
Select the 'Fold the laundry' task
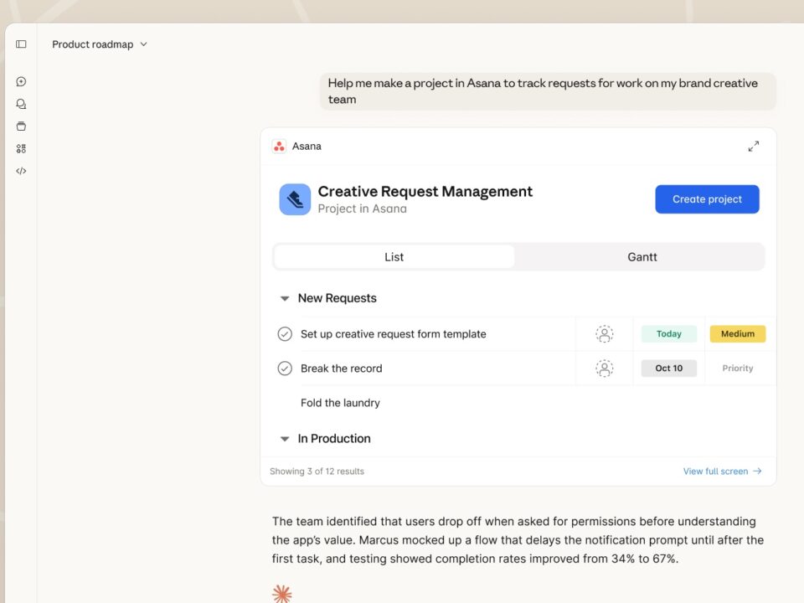(340, 403)
